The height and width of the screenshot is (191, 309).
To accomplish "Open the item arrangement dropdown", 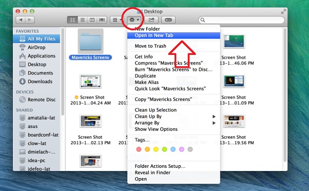I will pyautogui.click(x=117, y=20).
